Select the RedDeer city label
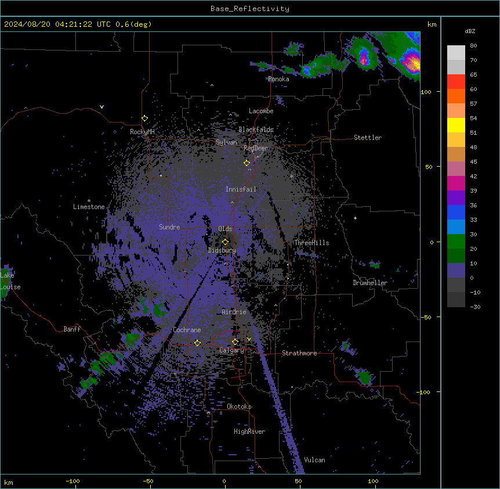The image size is (500, 489). 256,148
